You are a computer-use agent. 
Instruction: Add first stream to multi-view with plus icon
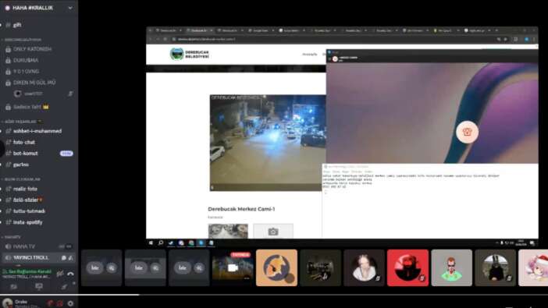click(112, 267)
